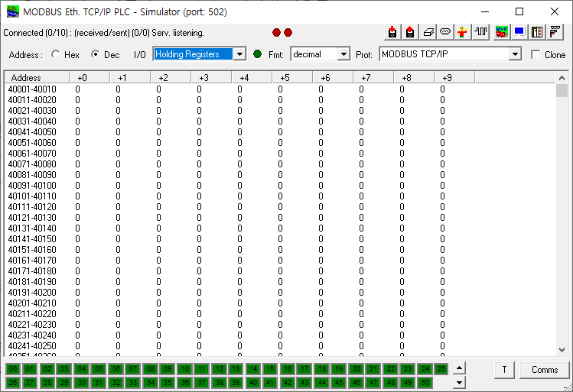
Task: Click the green status indicator beside I/O dropdown
Action: (257, 54)
